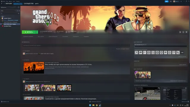The image size is (190, 107).
Task: Open the Друзья menu
Action: point(10,1)
